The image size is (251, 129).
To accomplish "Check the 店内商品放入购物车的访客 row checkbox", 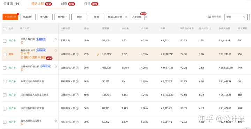I will (x=5, y=95).
